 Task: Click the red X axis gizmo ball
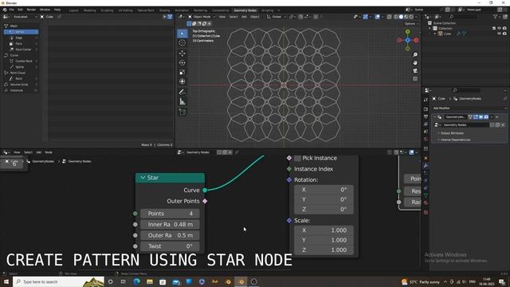click(416, 41)
